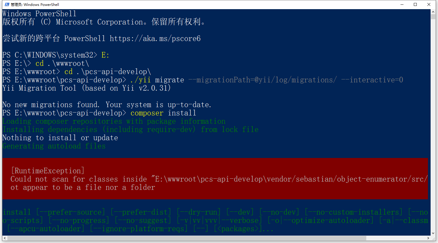Click the empty horizontal scrollbar track right of thumb
Screen dimensions: 438x243
(395, 238)
